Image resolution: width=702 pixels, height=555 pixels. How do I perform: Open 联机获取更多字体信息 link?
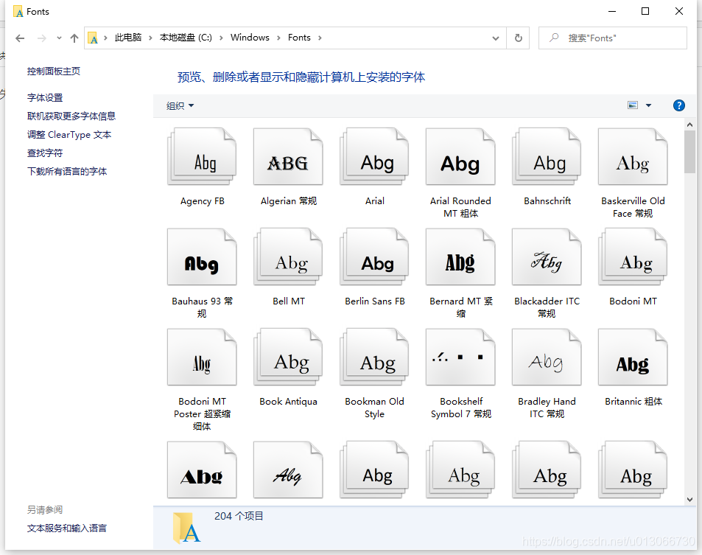[71, 116]
